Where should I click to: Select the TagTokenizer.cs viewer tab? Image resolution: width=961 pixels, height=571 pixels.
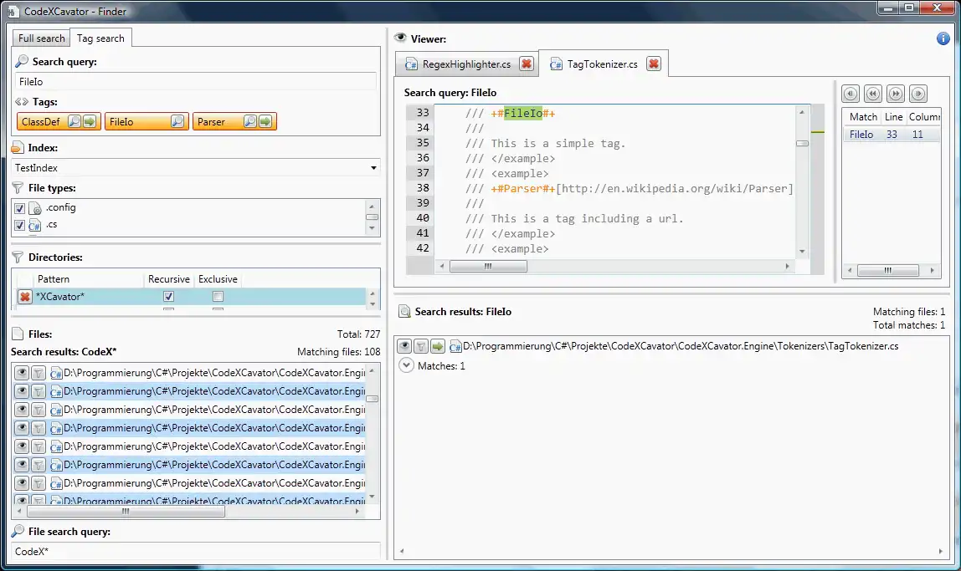[602, 64]
